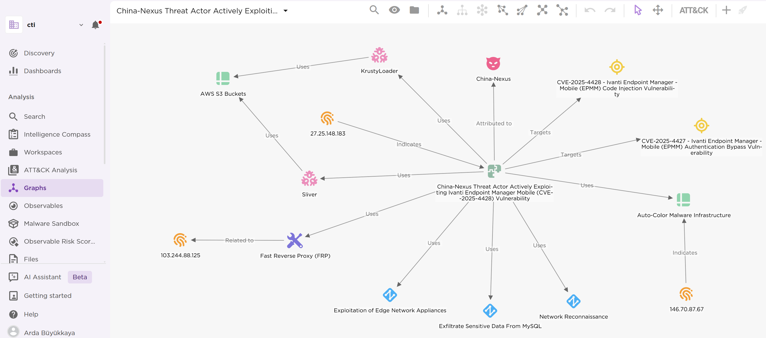The height and width of the screenshot is (338, 766).
Task: Expand the Files section in the sidebar
Action: point(31,259)
